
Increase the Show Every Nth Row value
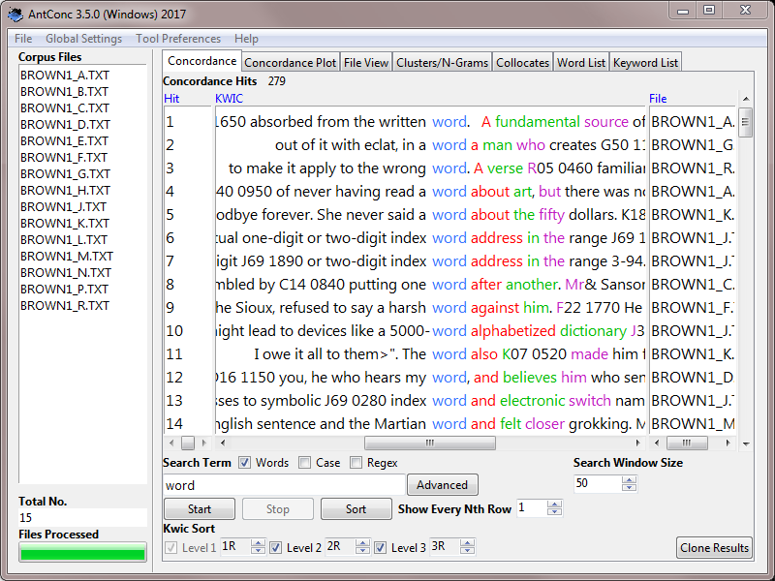tap(554, 504)
